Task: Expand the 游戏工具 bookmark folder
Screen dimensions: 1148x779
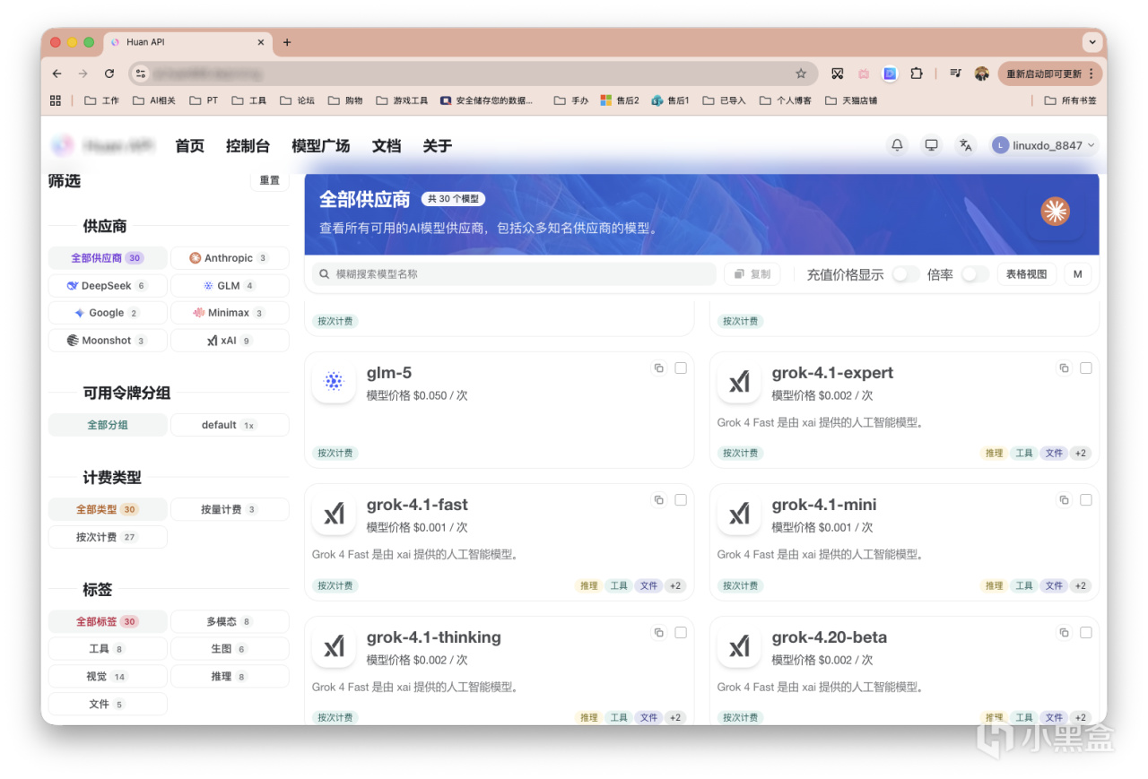Action: (x=402, y=100)
